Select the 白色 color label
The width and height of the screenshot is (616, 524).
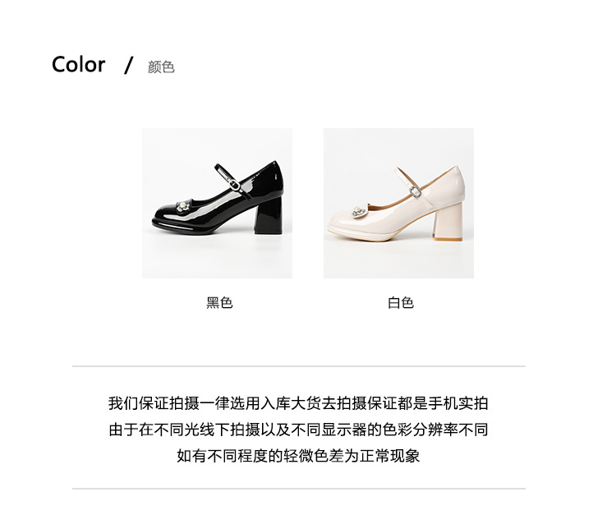[401, 303]
